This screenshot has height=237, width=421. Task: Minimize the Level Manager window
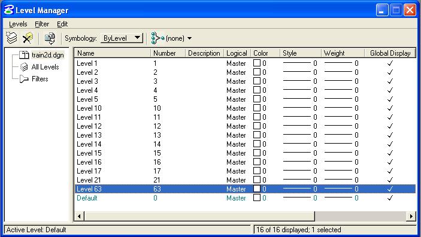381,10
